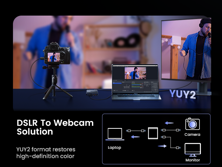Click the capture card box icon in the diagram
Image resolution: width=222 pixels, height=167 pixels.
click(153, 133)
